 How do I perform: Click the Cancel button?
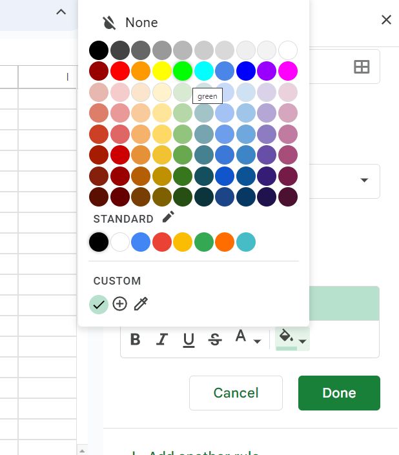click(x=236, y=393)
